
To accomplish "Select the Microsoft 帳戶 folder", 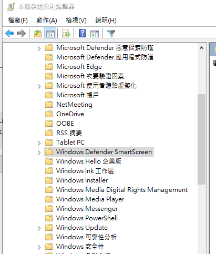I will coord(77,95).
